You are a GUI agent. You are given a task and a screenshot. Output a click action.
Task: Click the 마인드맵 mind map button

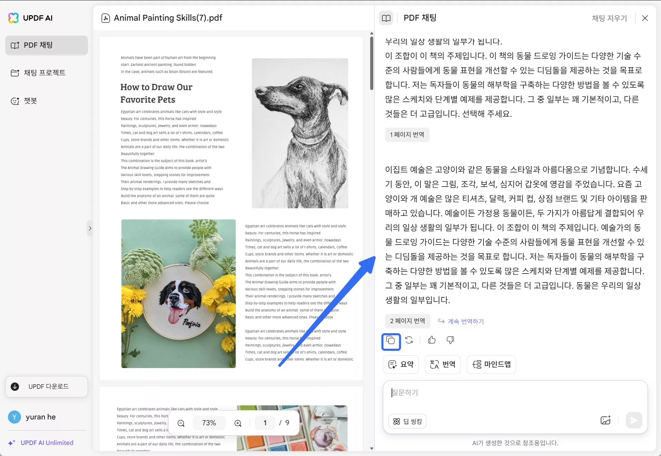point(491,365)
